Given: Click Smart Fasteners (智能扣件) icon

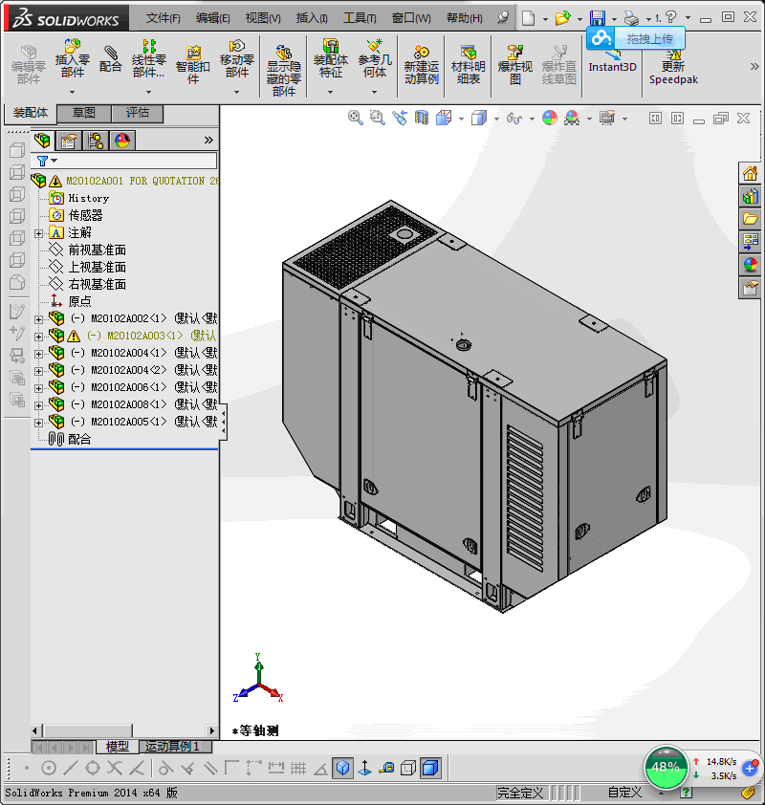Looking at the screenshot, I should pos(192,64).
